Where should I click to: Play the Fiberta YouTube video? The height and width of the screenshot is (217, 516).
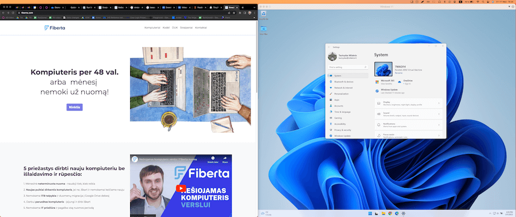tap(181, 188)
